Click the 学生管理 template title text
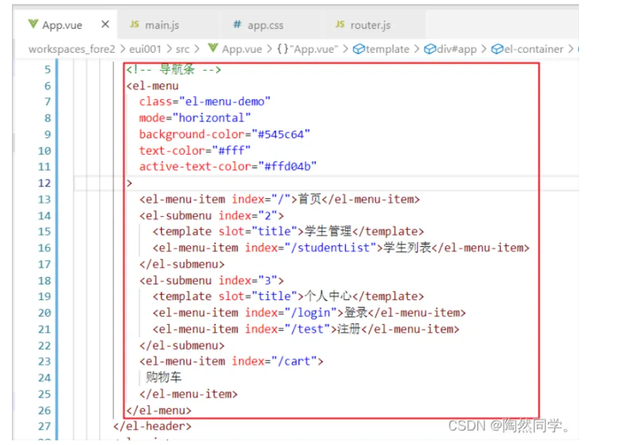Viewport: 637px width, 445px height. pos(328,232)
